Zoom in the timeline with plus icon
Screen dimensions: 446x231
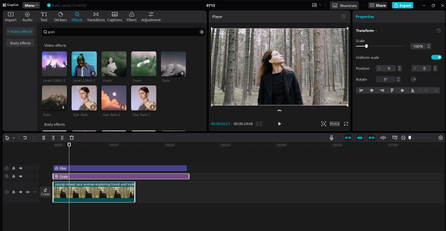coord(440,138)
